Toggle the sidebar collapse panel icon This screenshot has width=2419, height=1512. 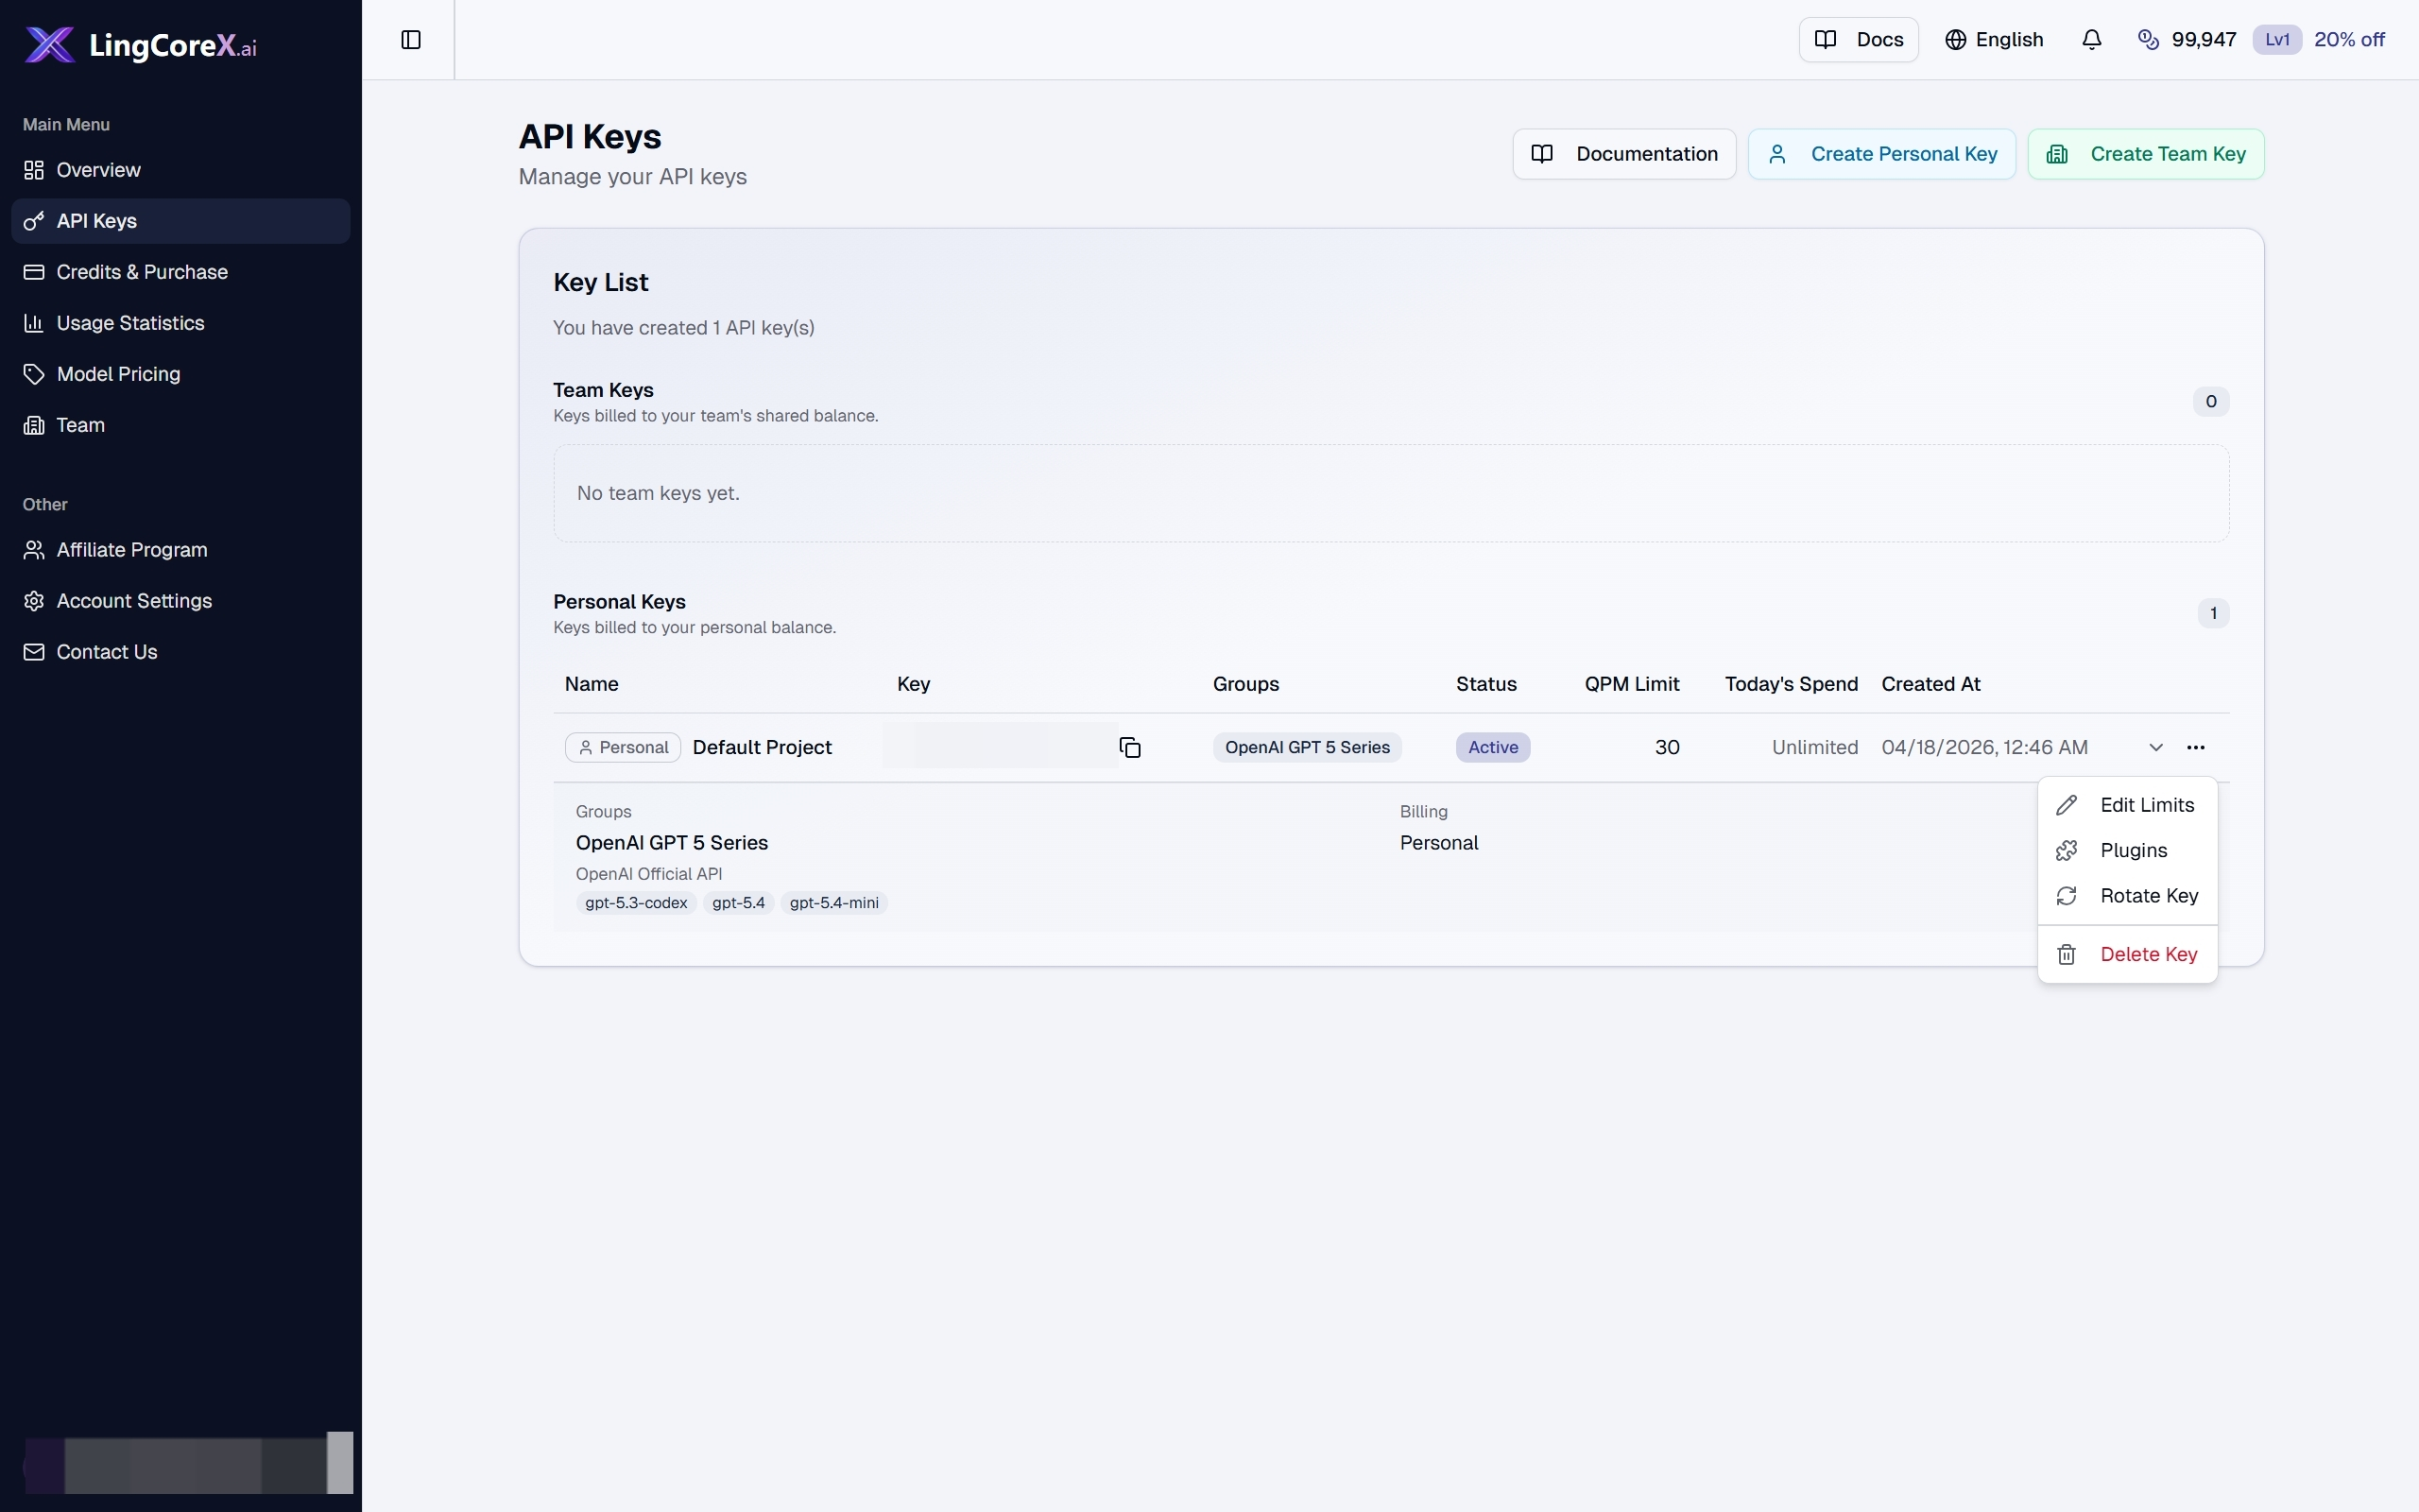pyautogui.click(x=411, y=40)
